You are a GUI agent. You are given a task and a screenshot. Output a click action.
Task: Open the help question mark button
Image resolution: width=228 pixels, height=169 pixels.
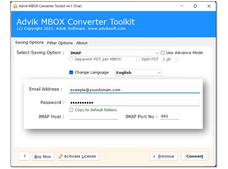tap(24, 156)
